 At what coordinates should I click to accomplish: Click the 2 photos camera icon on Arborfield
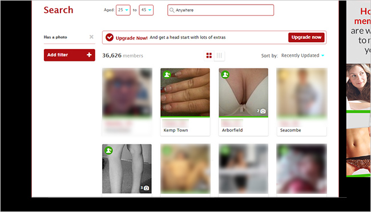pyautogui.click(x=261, y=111)
